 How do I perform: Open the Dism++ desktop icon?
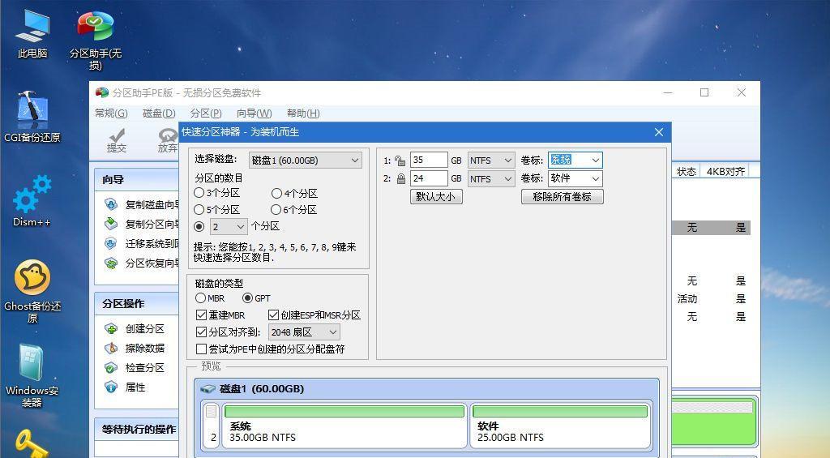coord(32,201)
